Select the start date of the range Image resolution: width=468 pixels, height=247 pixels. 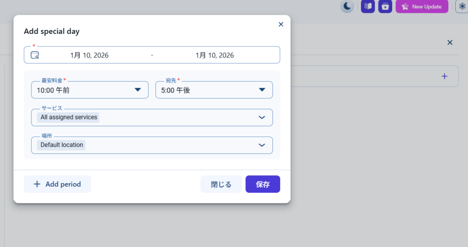(90, 55)
